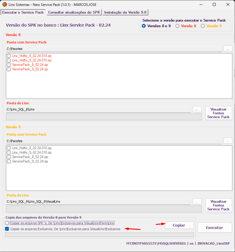Check ServicePack_8_02.24.zip in Versão 8 list
Image resolution: width=235 pixels, height=252 pixels.
pos(9,65)
